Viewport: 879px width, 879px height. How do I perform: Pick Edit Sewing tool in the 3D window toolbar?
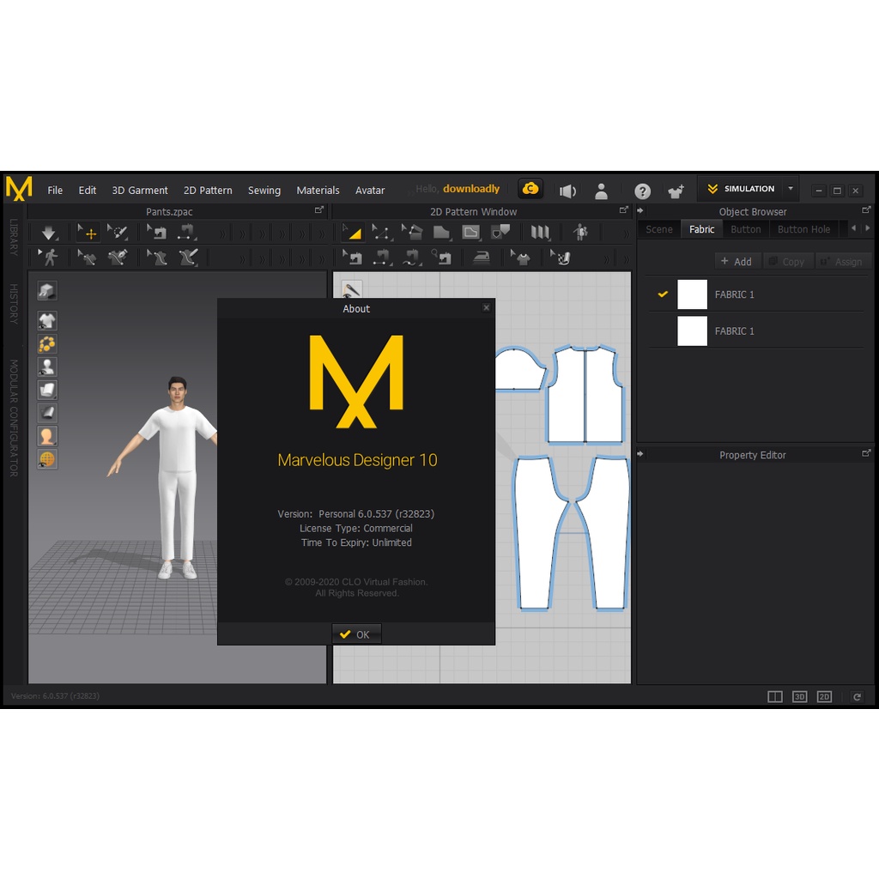click(156, 232)
